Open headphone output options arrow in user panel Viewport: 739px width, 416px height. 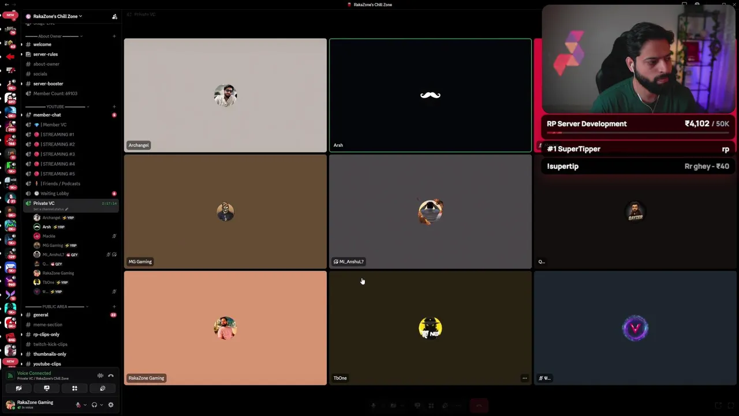pyautogui.click(x=102, y=404)
